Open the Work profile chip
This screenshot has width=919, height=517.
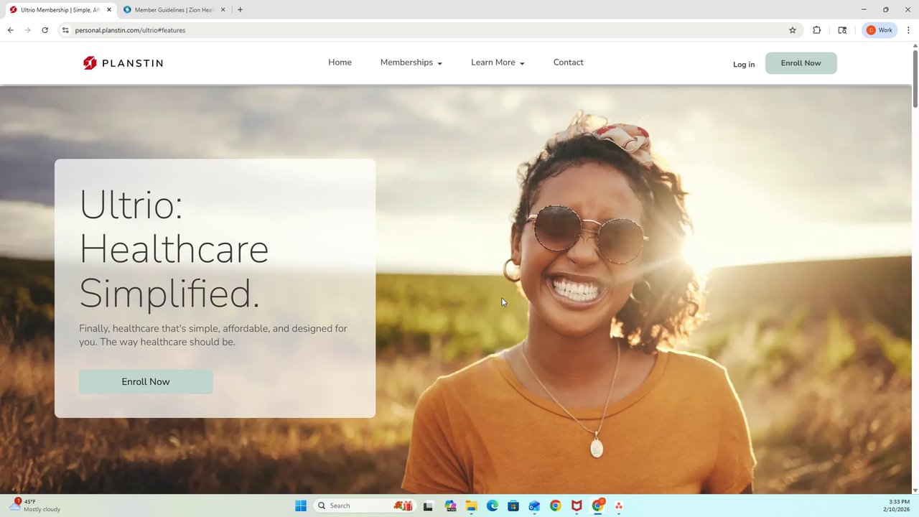pos(880,30)
